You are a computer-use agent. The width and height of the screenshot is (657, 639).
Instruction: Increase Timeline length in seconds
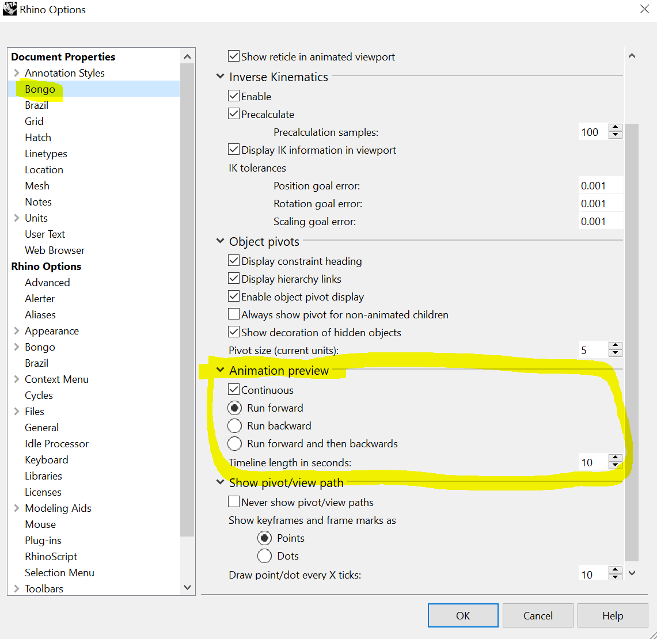click(x=615, y=458)
